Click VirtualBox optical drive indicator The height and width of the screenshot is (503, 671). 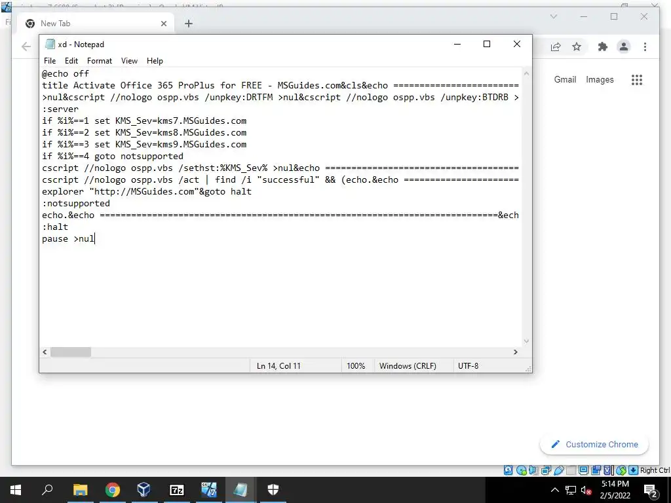pos(521,470)
